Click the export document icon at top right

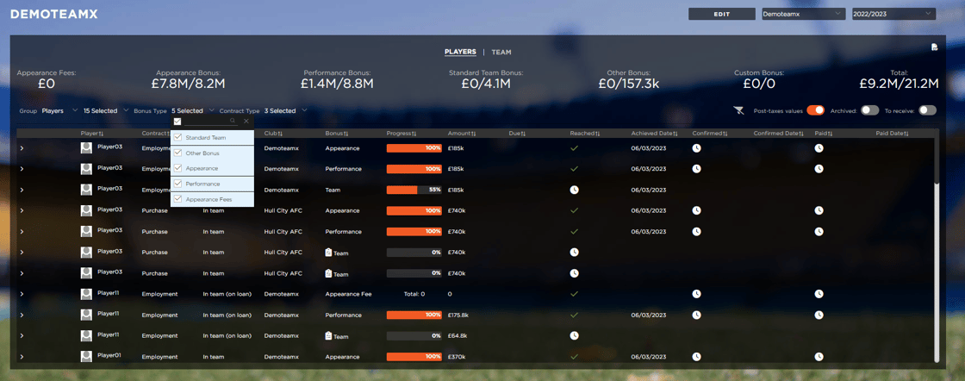point(935,47)
